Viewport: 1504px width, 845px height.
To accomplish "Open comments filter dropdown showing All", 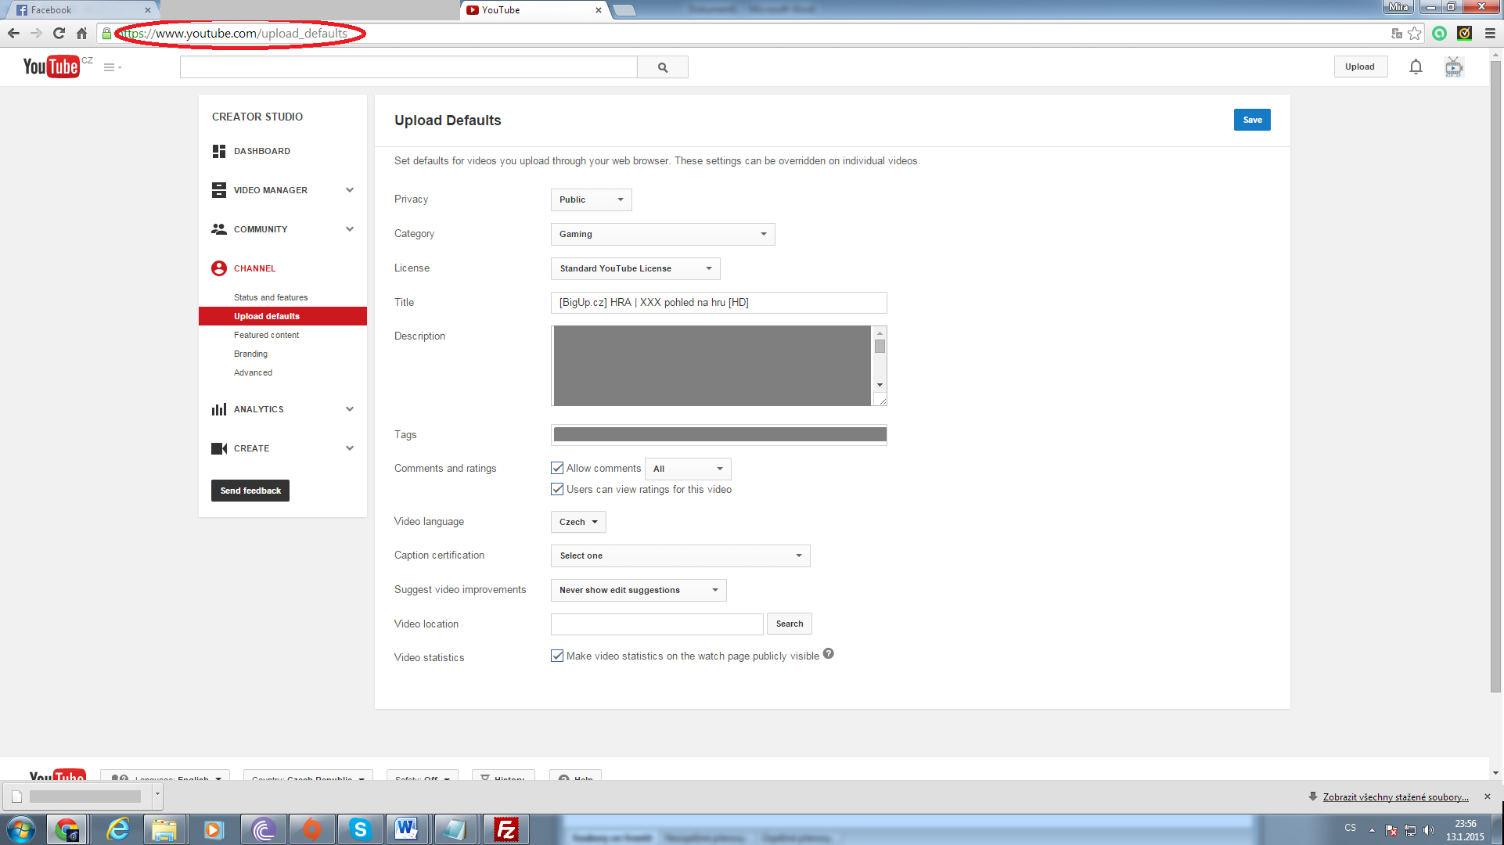I will [x=688, y=469].
